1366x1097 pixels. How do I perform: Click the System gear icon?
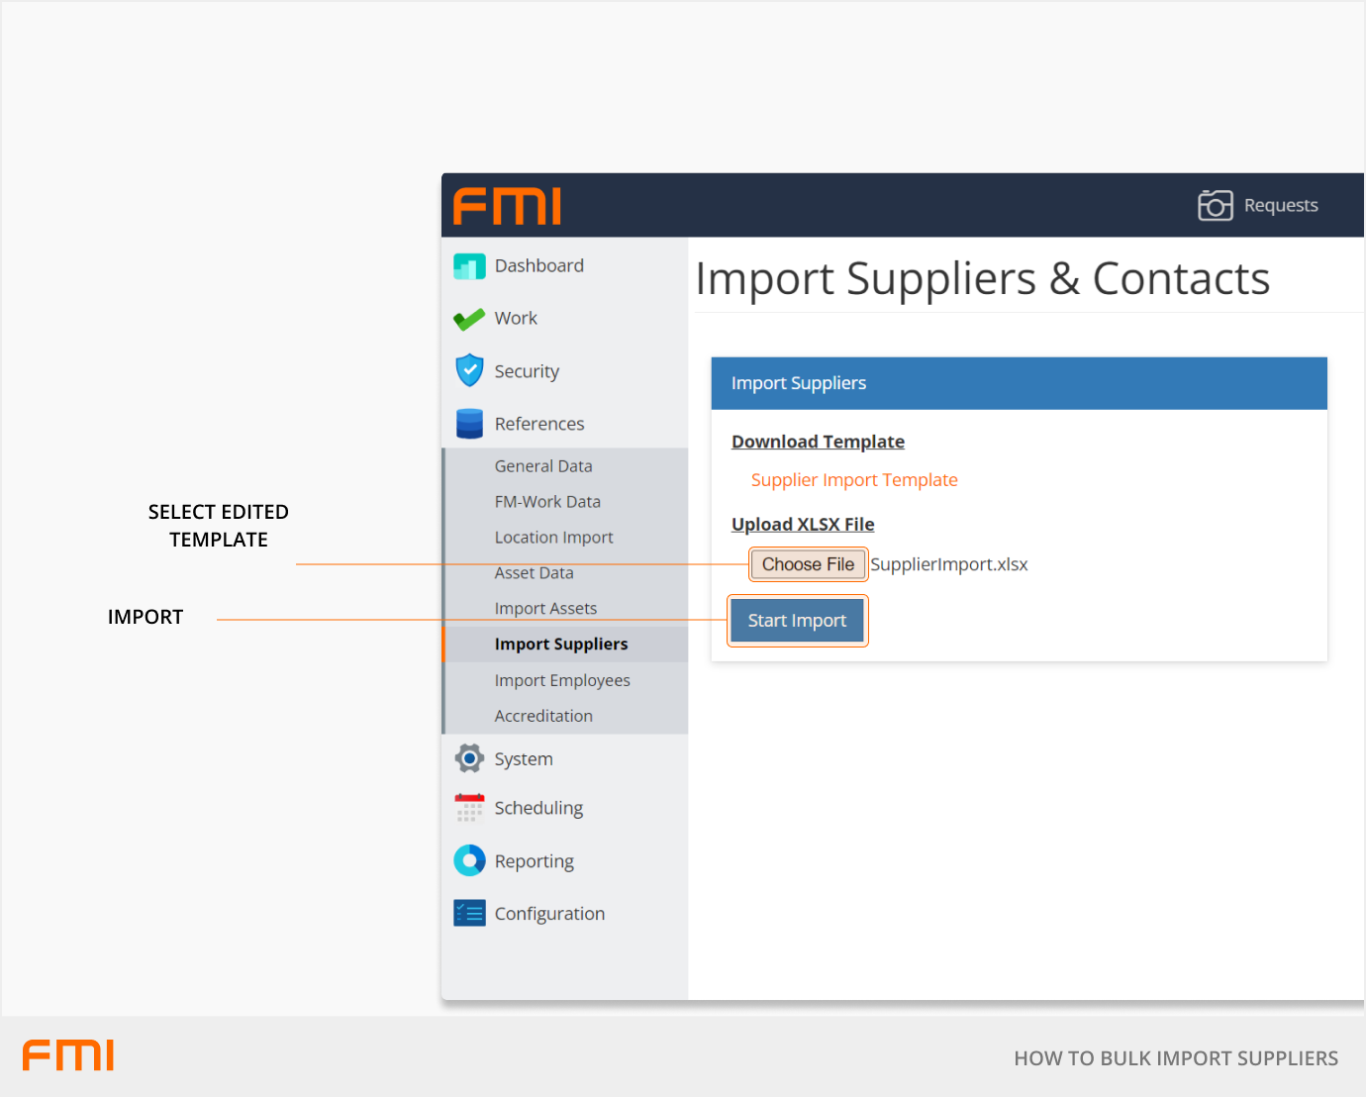click(469, 759)
